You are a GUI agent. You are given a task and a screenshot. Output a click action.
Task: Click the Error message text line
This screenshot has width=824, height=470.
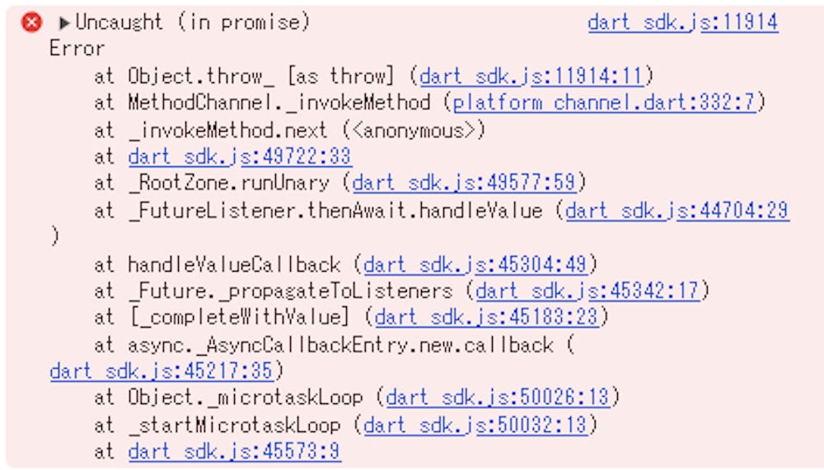(77, 49)
